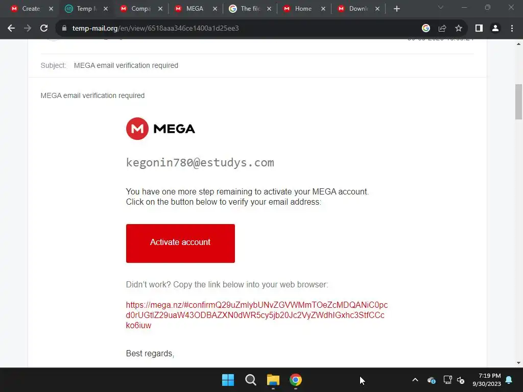Screen dimensions: 523x392
Task: Open the mega.nz confirmation link
Action: tap(256, 315)
